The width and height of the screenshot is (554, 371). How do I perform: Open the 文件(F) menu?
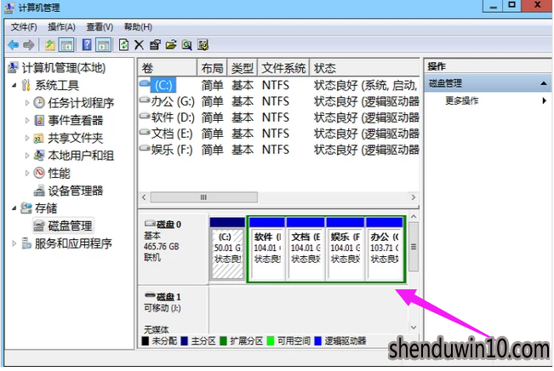(24, 27)
